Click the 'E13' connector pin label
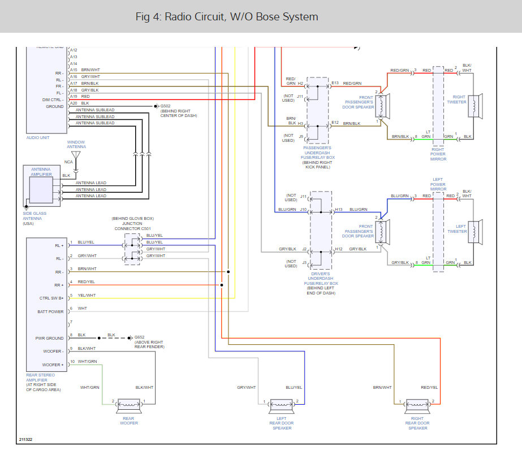The image size is (522, 455). pos(335,83)
